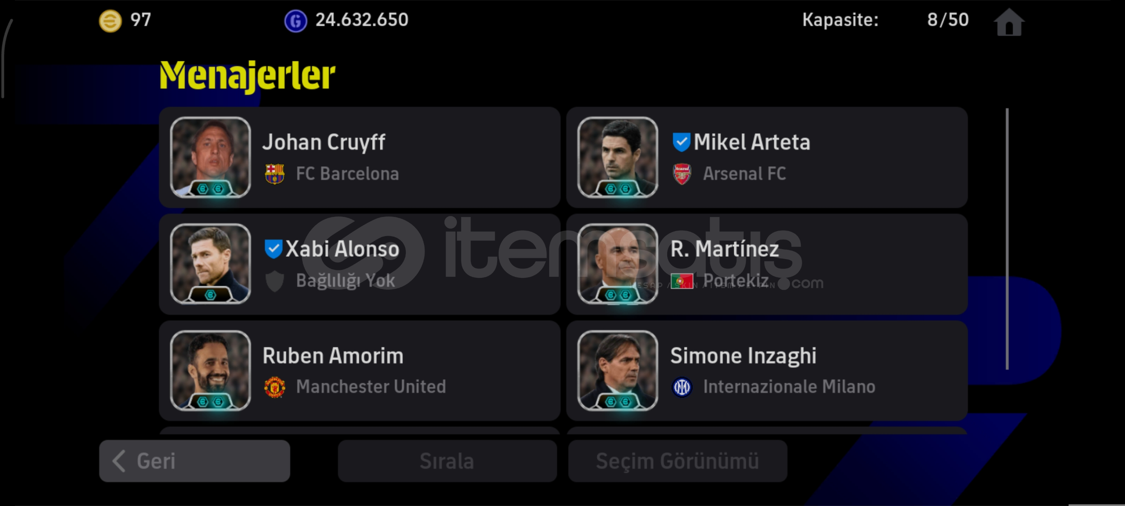Tap the gold eFootball coin icon
The image size is (1125, 506).
click(x=110, y=21)
